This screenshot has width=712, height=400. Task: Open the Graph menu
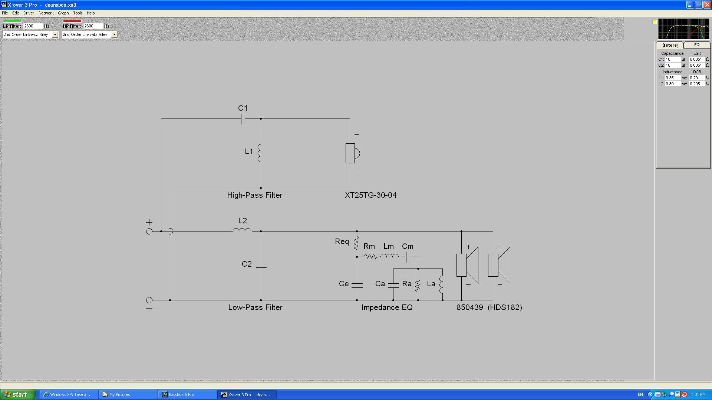tap(63, 13)
